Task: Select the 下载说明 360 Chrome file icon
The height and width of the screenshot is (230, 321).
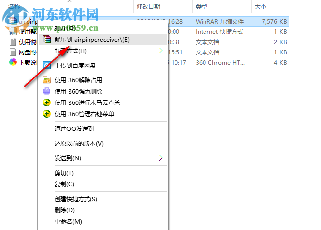Action: point(13,62)
